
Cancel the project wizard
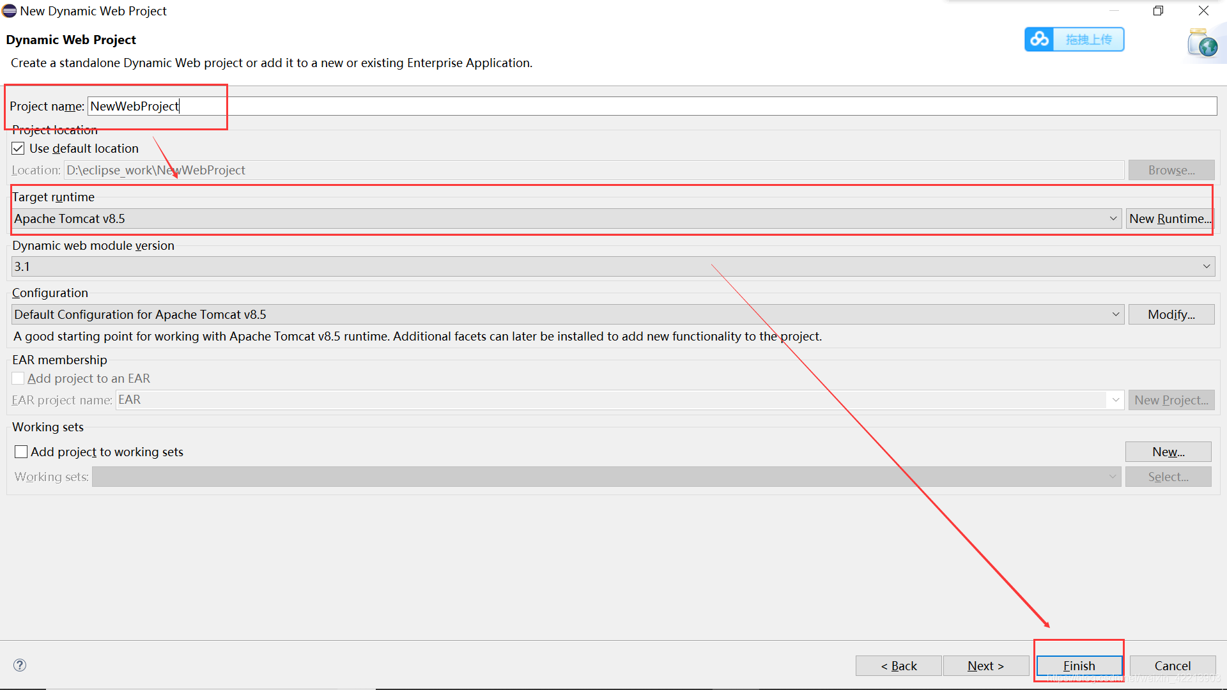[1172, 666]
